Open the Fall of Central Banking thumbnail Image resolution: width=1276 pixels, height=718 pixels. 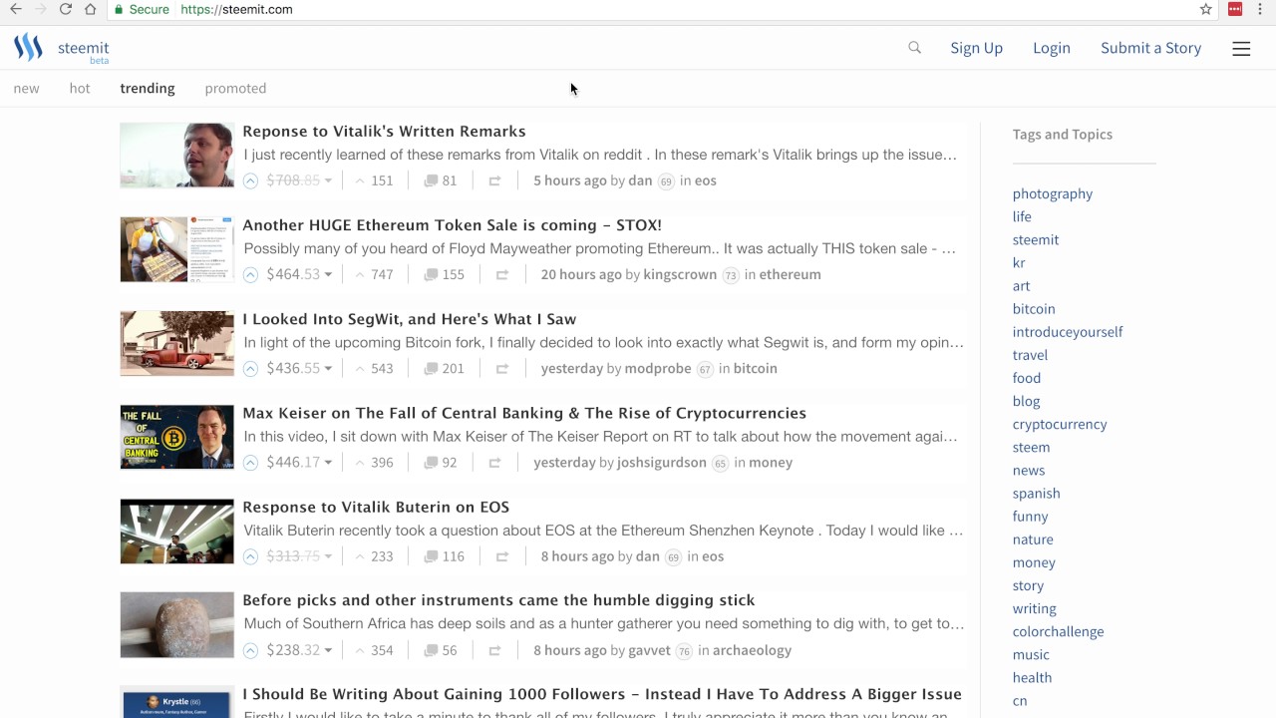(x=177, y=437)
